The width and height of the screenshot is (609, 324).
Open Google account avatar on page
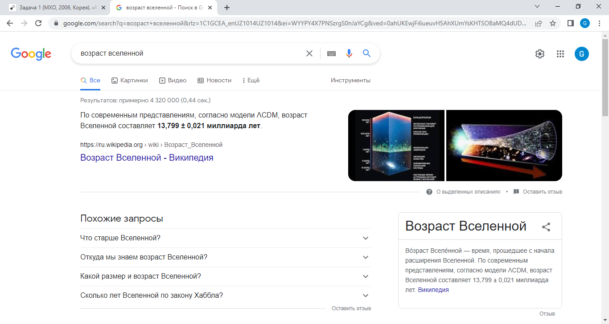pyautogui.click(x=582, y=54)
